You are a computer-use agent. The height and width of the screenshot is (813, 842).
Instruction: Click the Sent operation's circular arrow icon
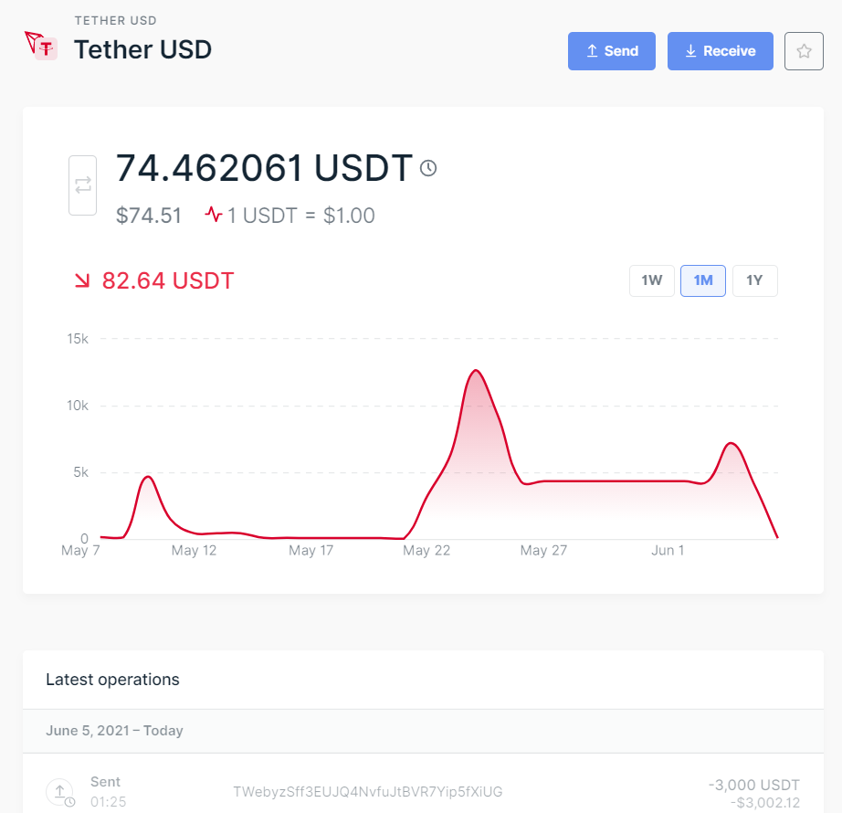[59, 791]
